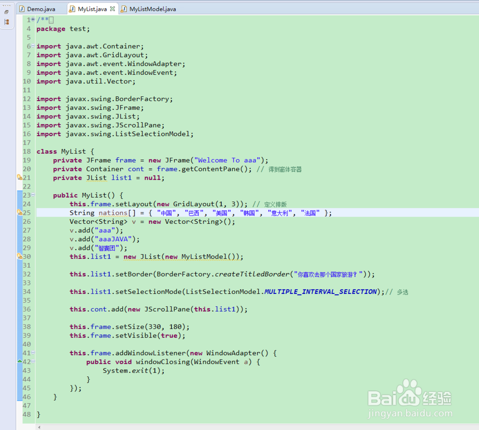Click the 'list1 = null' field declaration

[136, 178]
